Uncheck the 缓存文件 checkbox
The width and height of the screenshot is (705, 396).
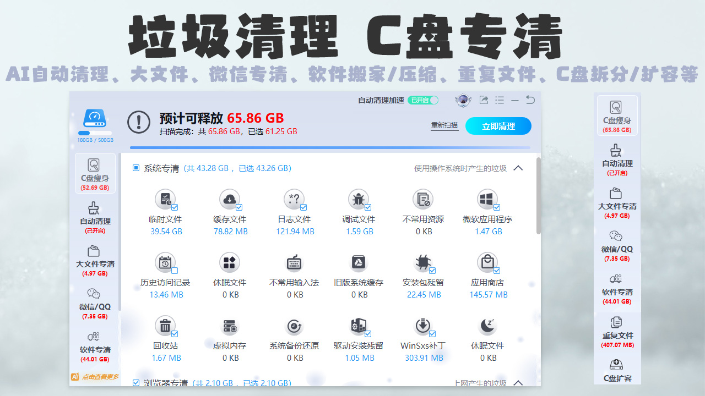pyautogui.click(x=239, y=207)
